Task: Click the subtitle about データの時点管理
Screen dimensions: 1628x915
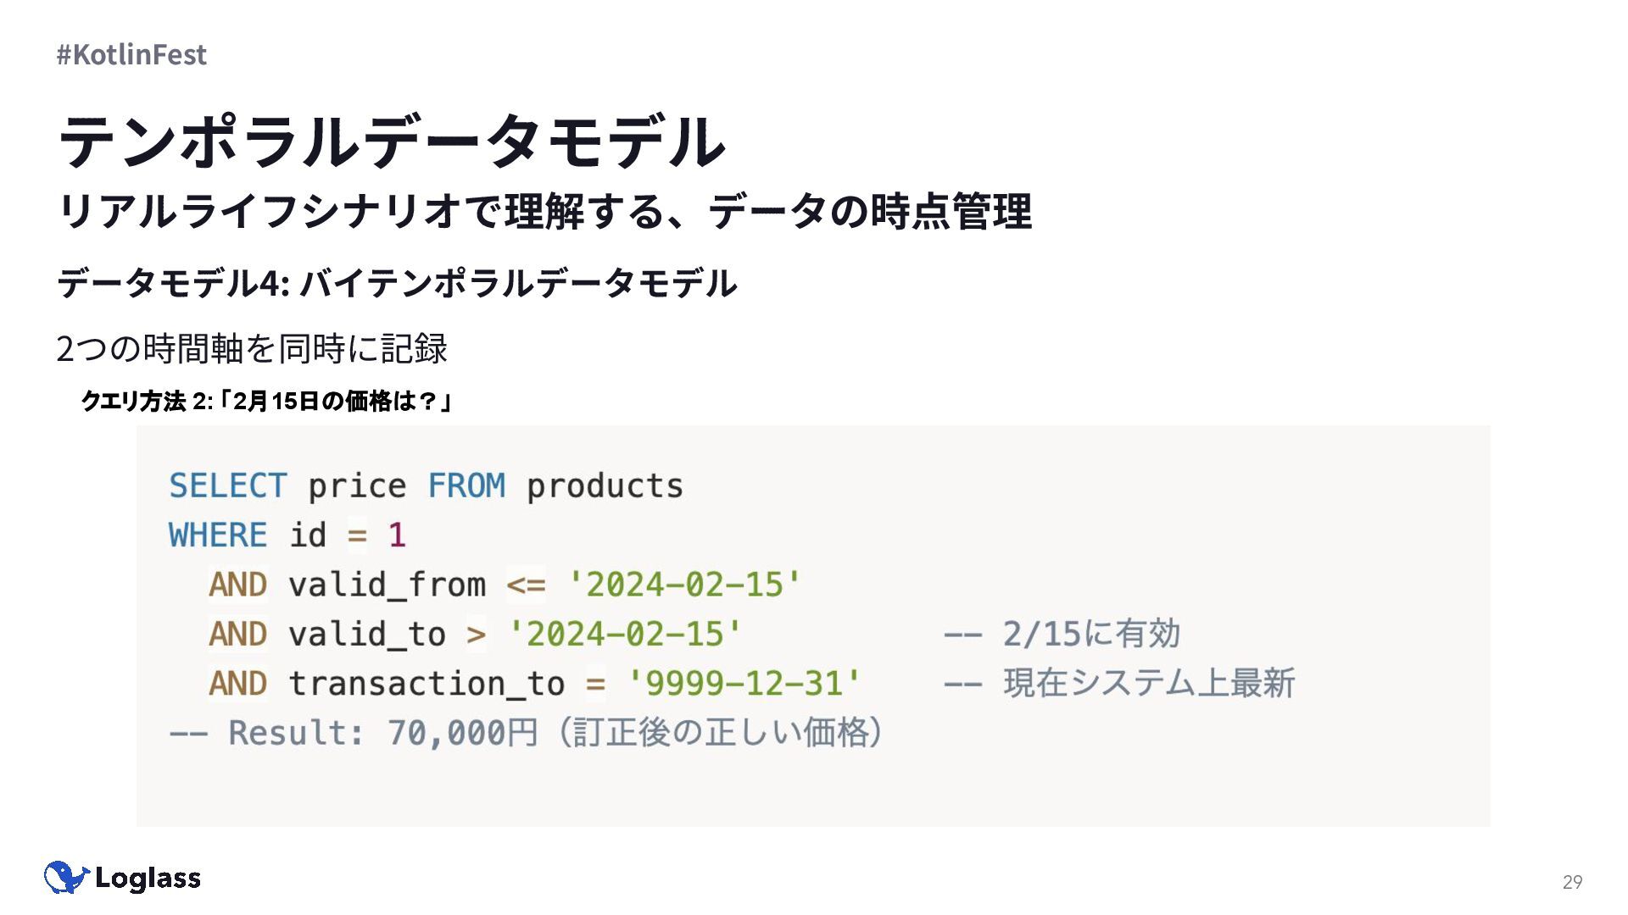Action: (x=544, y=211)
